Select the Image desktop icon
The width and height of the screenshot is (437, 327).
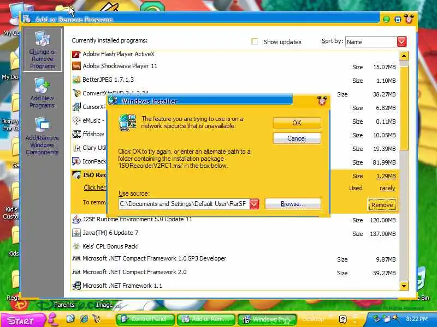pos(104,305)
